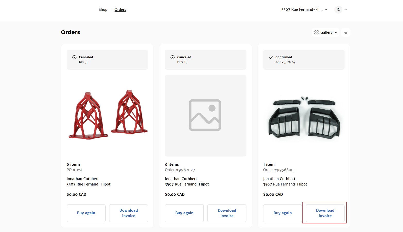403x232 pixels.
Task: Click the canceled icon for Nov 15 order
Action: [173, 57]
